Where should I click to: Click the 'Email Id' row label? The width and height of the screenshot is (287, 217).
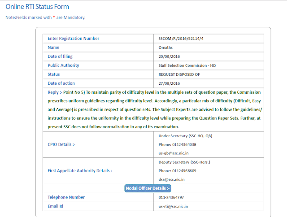(x=55, y=206)
